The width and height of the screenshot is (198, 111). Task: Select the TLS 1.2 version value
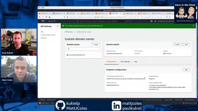click(137, 53)
